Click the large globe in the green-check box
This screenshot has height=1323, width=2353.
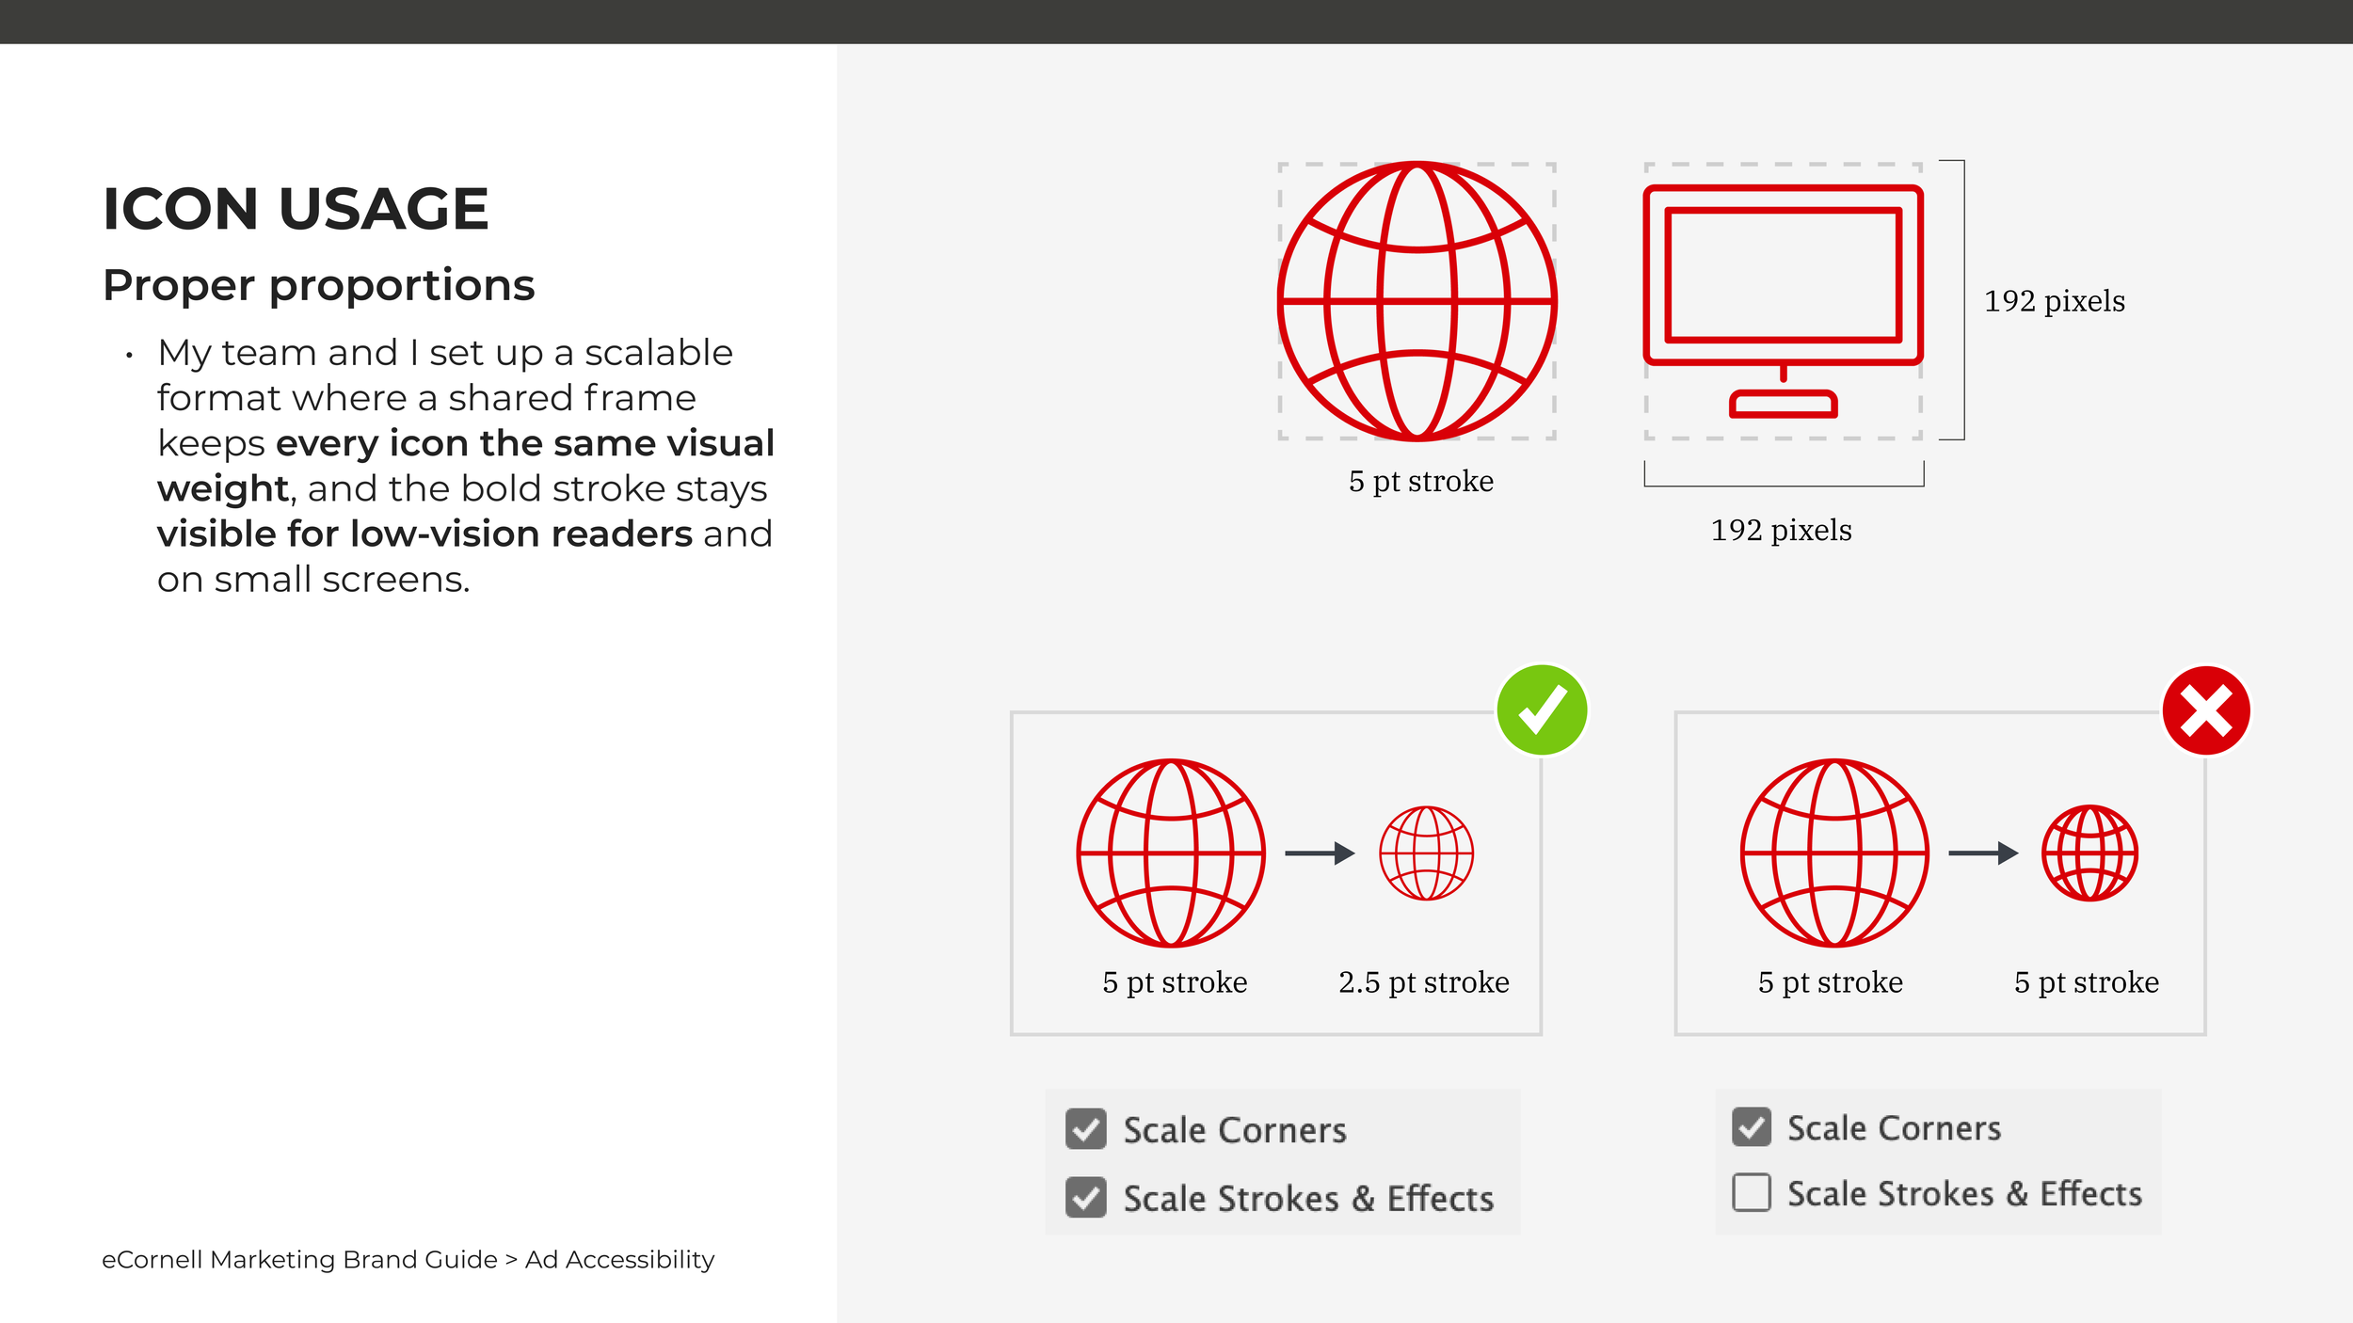click(x=1171, y=853)
